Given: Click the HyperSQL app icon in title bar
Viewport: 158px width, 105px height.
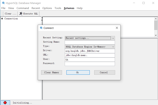Looking at the screenshot, I should (3, 3).
